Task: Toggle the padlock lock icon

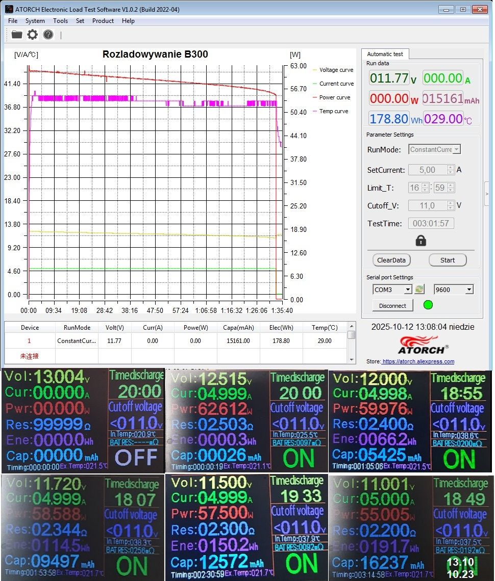Action: [421, 241]
